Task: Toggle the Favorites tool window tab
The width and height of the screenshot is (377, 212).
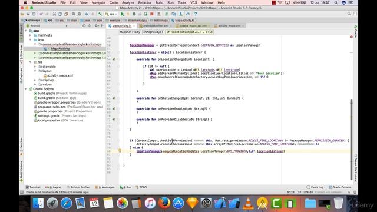Action: (21, 146)
